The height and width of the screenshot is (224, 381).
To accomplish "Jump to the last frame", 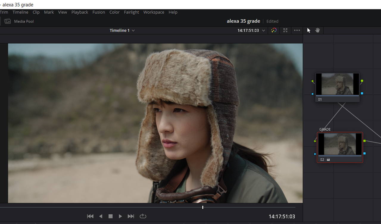I will point(131,216).
